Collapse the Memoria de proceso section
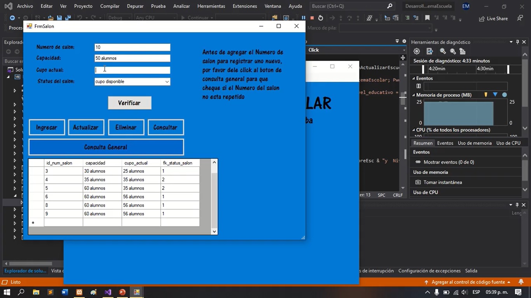Screen dimensions: 531x298 [x=414, y=95]
